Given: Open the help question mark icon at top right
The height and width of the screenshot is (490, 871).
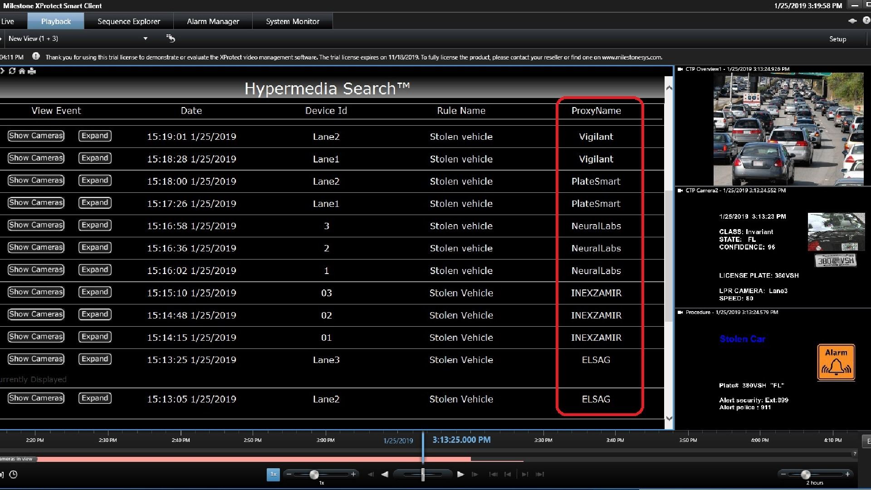Looking at the screenshot, I should tap(866, 21).
